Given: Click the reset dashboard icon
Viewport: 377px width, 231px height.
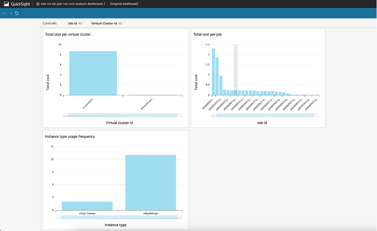Looking at the screenshot, I should tap(17, 13).
